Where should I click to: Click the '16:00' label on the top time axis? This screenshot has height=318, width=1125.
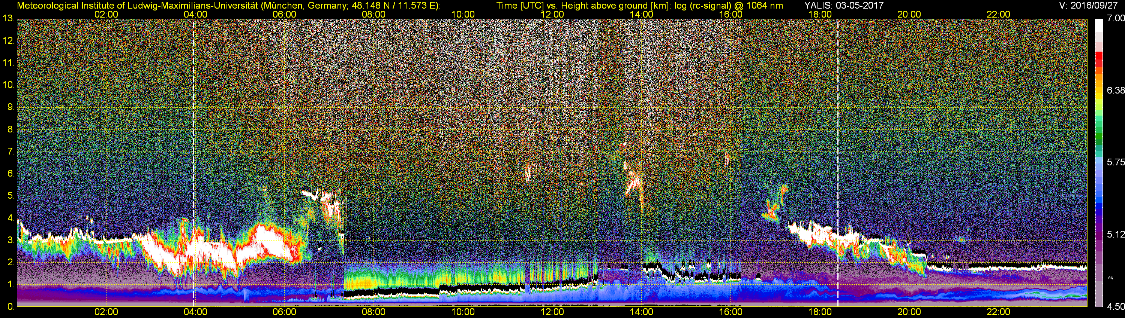[x=730, y=14]
